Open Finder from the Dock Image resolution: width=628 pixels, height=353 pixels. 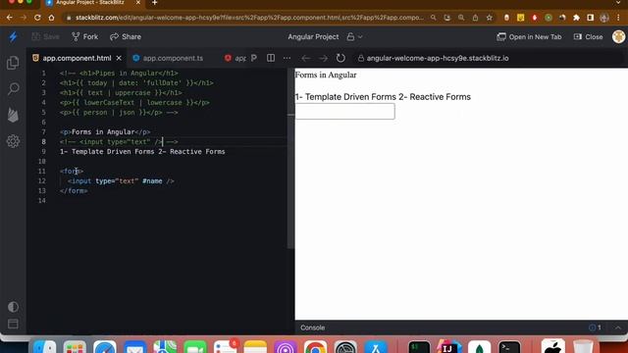pyautogui.click(x=44, y=347)
